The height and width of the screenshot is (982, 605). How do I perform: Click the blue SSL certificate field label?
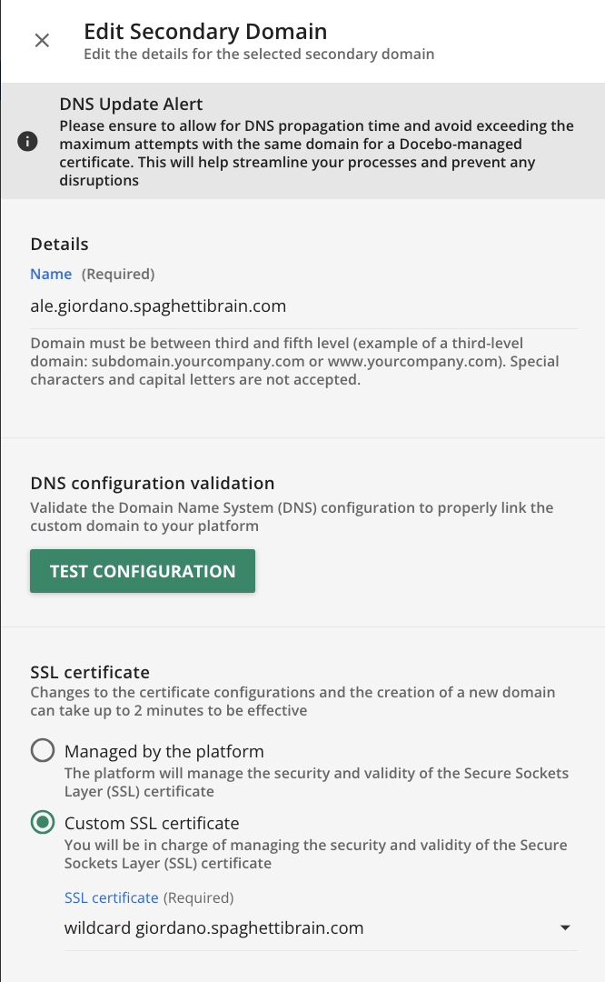(x=111, y=897)
